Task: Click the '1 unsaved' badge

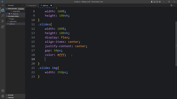Action: click(x=21, y=9)
